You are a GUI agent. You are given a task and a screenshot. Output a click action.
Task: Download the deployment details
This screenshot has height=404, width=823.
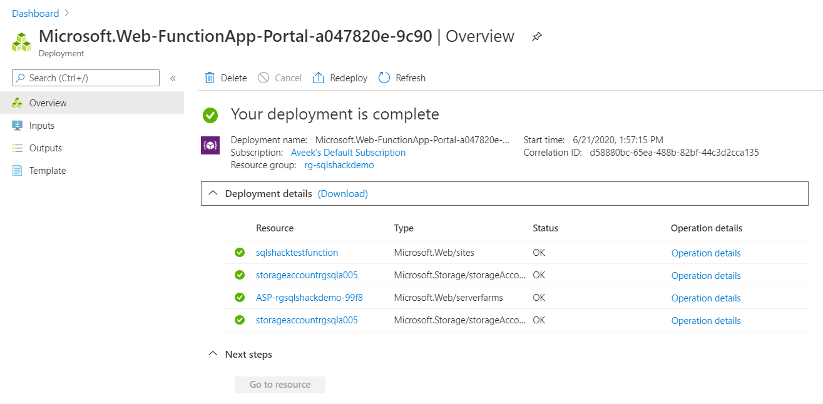point(342,194)
